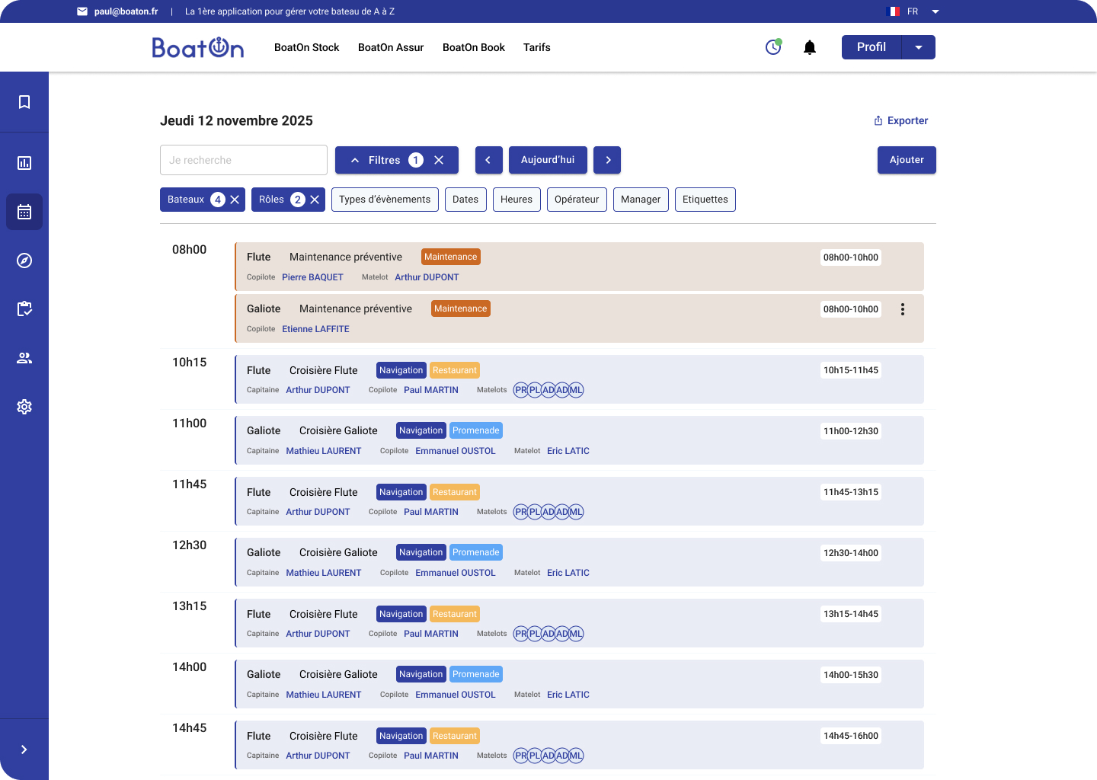The image size is (1097, 780).
Task: Open the bookmarks icon in the sidebar
Action: tap(24, 101)
